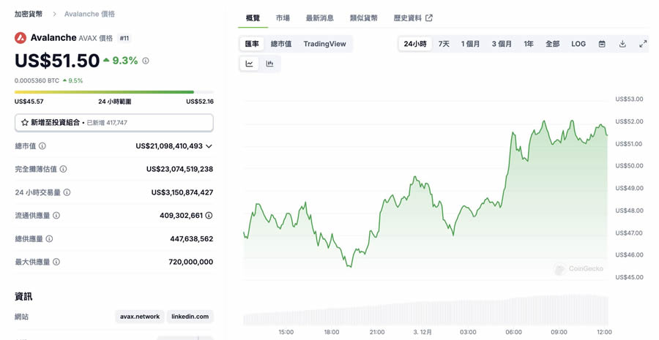This screenshot has width=659, height=340.
Task: Select 全部 time range
Action: pyautogui.click(x=552, y=44)
